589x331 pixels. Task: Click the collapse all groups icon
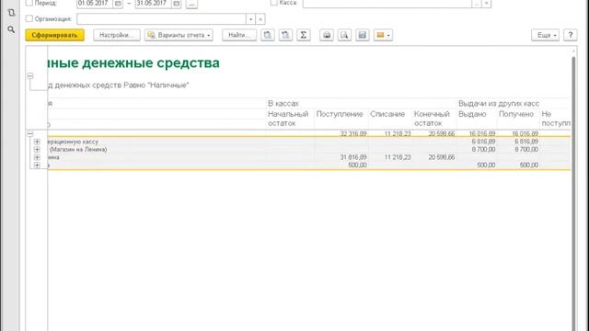click(268, 35)
